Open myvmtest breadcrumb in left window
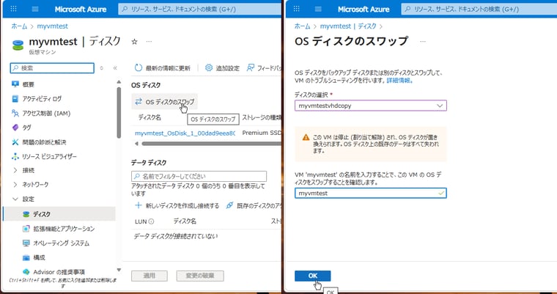Screen dimensions: 557x294 [x=53, y=26]
